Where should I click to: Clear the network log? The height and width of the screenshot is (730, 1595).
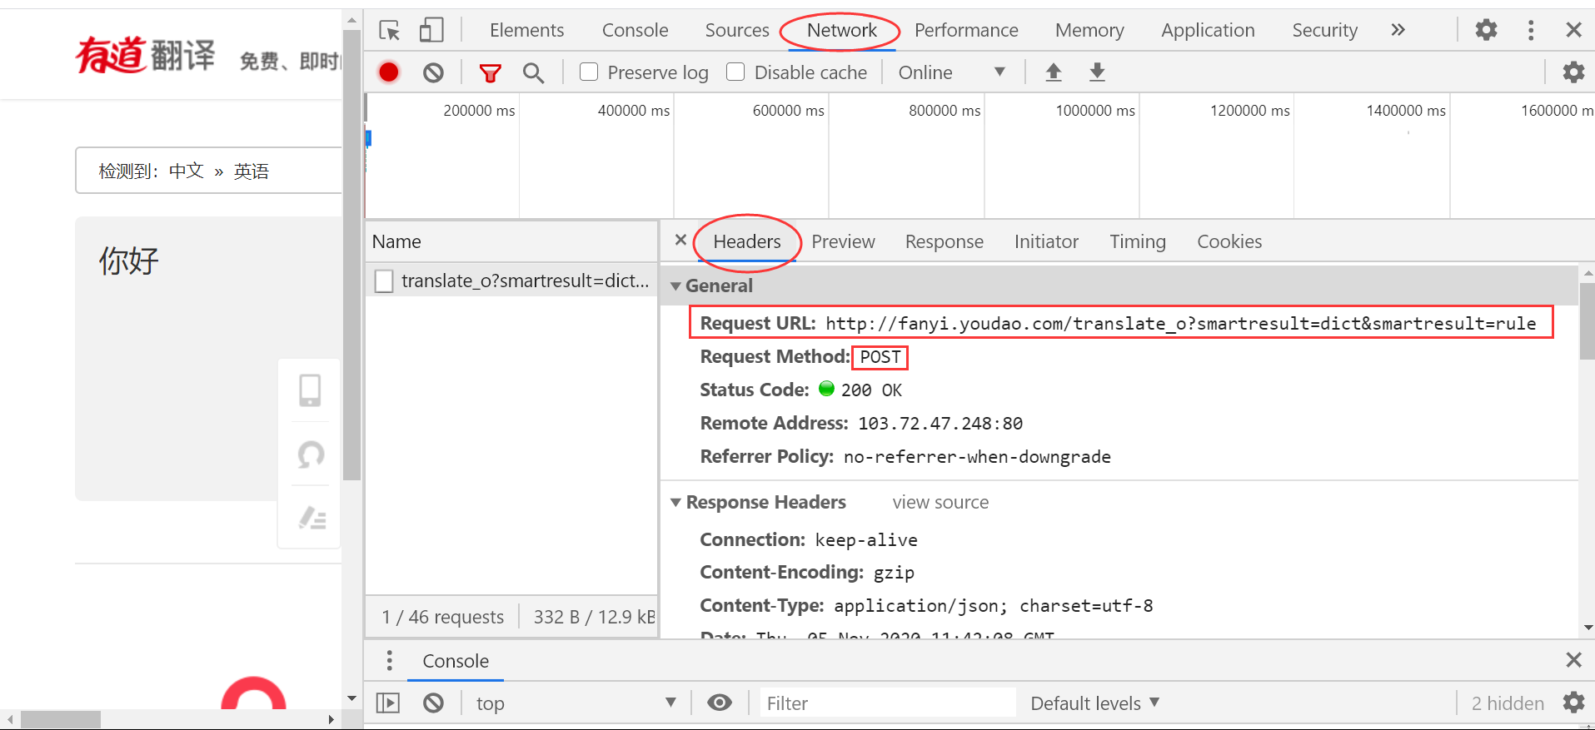tap(433, 72)
